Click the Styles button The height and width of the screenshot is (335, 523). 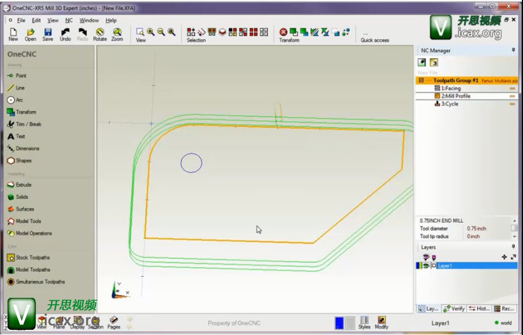364,323
